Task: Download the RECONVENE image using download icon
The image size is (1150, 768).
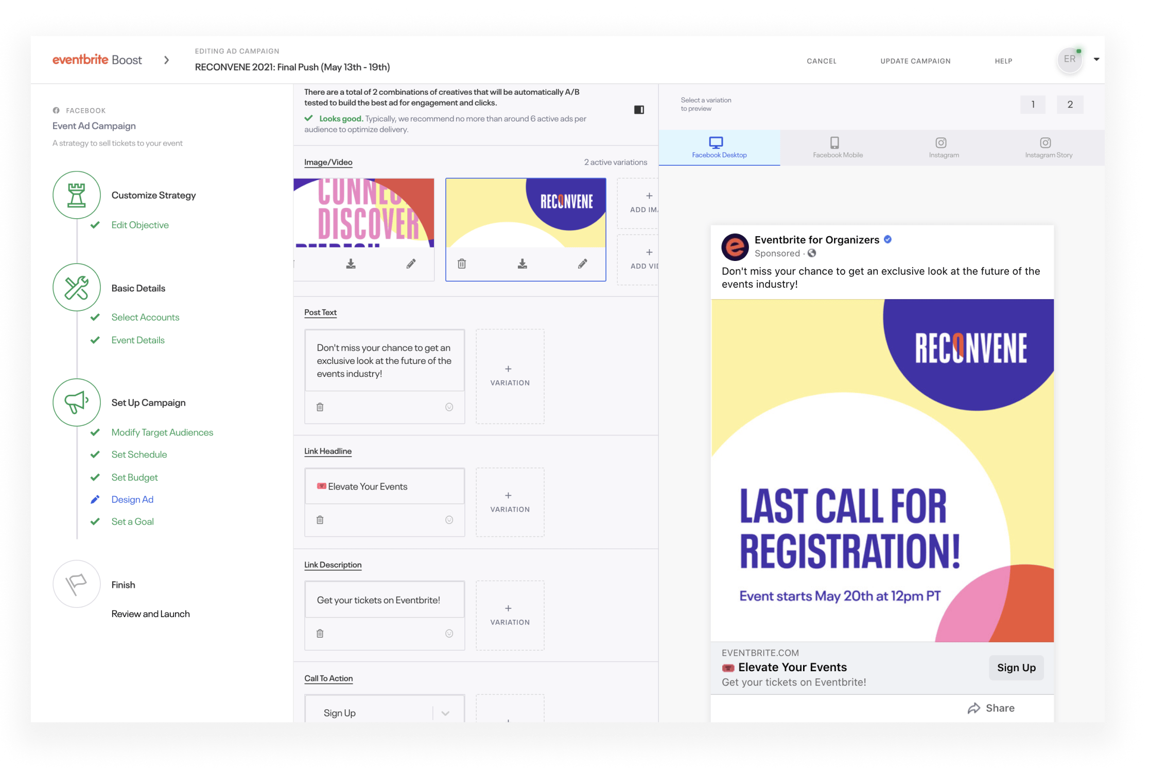Action: [522, 264]
